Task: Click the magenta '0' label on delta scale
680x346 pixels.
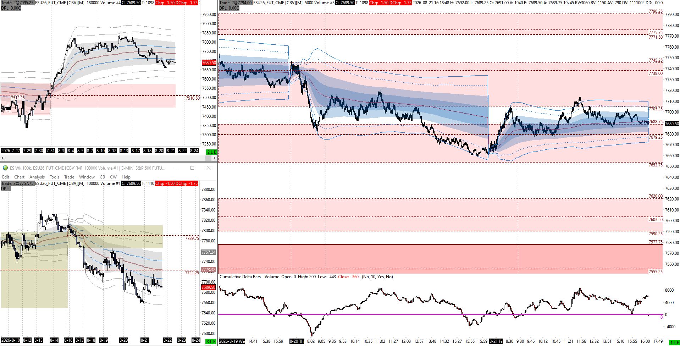Action: point(661,317)
